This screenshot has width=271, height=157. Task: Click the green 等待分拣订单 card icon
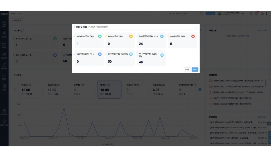point(100,37)
